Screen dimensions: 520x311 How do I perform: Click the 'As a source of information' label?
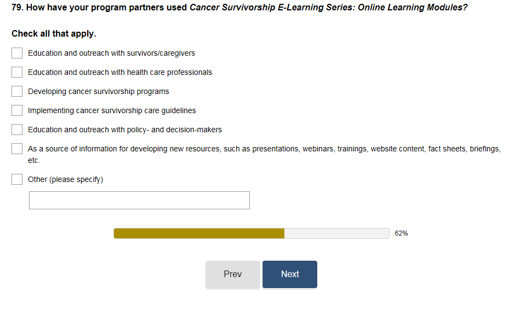point(264,149)
